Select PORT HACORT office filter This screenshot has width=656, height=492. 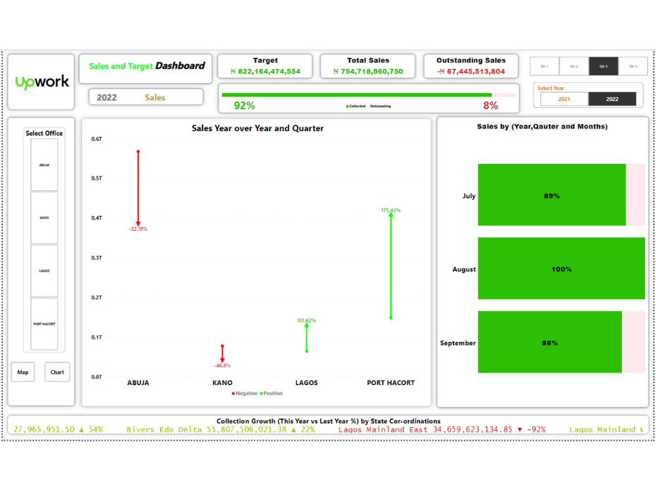coord(43,323)
